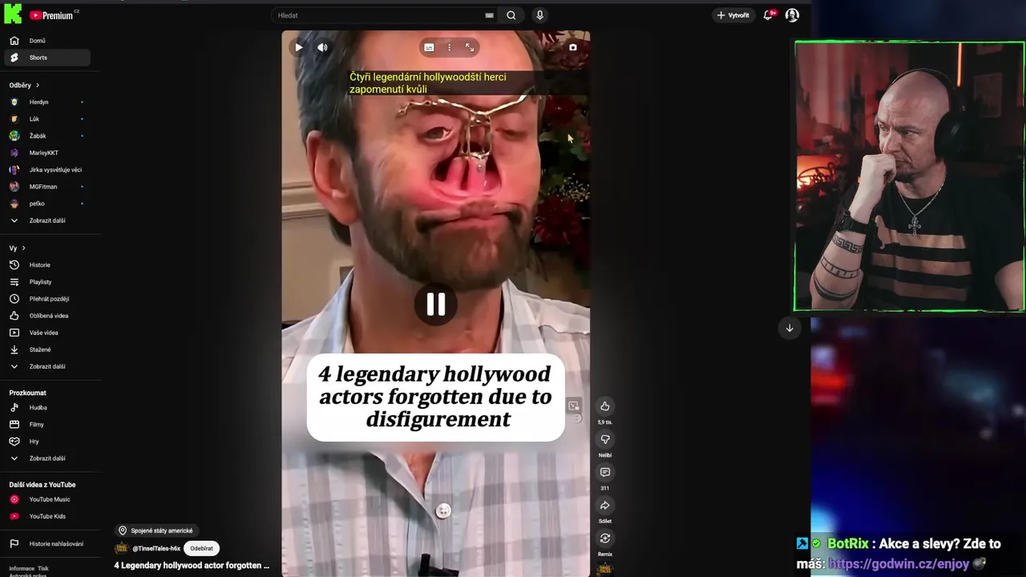Screen dimensions: 1026x577
Task: Open the notifications bell
Action: pos(768,15)
